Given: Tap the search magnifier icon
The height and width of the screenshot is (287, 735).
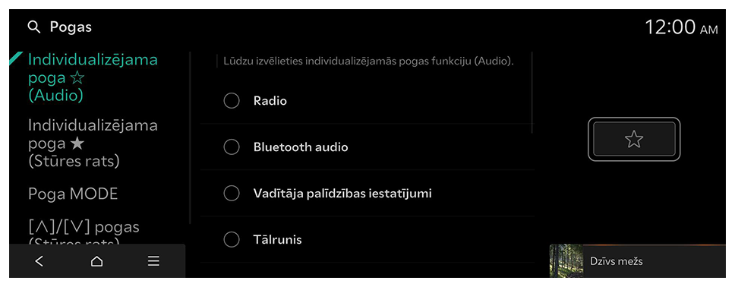Looking at the screenshot, I should coord(34,27).
